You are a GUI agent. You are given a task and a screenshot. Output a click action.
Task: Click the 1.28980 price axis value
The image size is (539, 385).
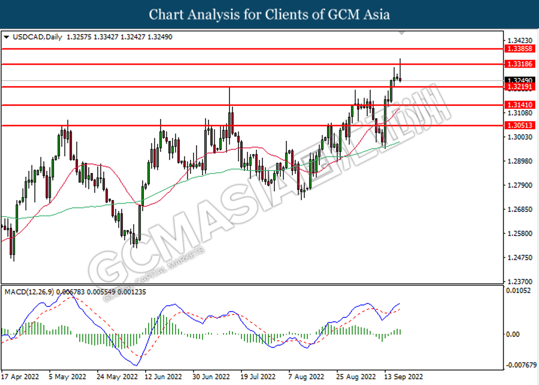pyautogui.click(x=520, y=161)
